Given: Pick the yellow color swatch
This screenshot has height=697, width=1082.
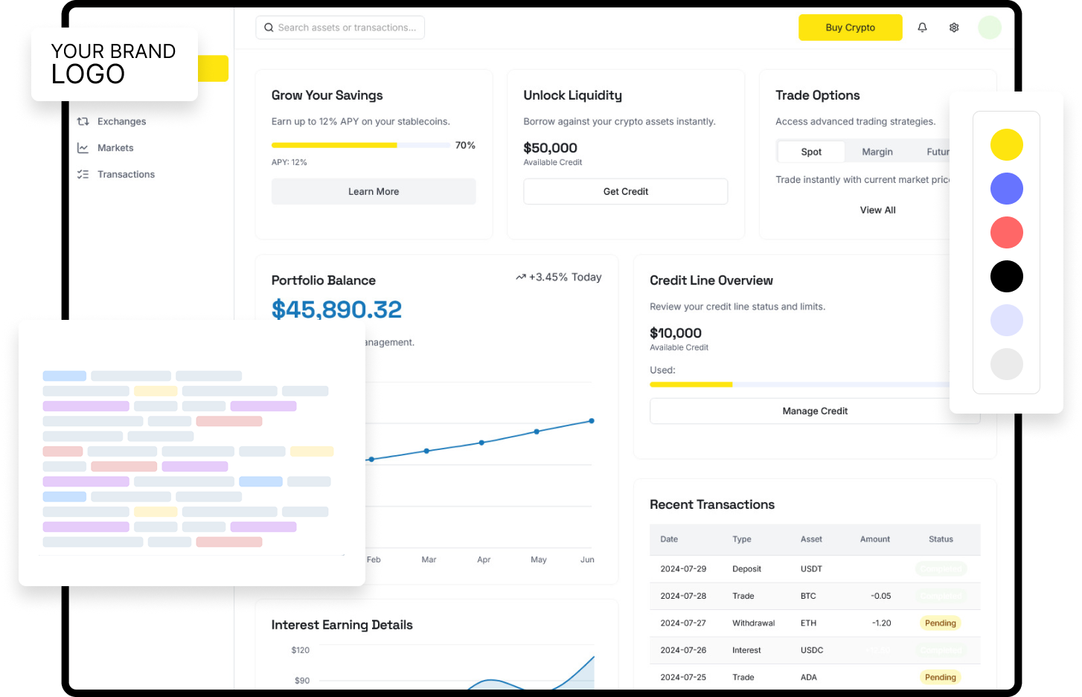Looking at the screenshot, I should [1007, 144].
